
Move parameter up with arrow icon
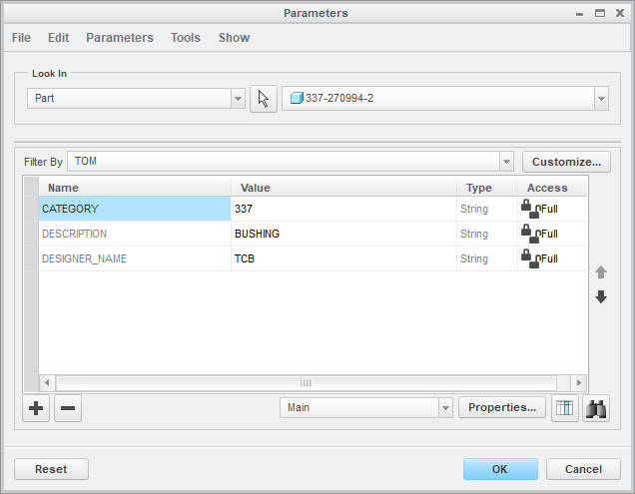(x=601, y=272)
